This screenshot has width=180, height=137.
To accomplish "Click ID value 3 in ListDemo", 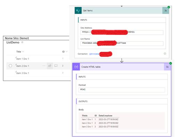I will click(63, 73).
